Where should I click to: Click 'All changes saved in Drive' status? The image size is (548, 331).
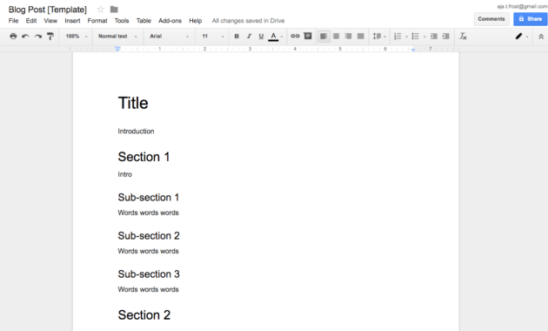point(248,21)
